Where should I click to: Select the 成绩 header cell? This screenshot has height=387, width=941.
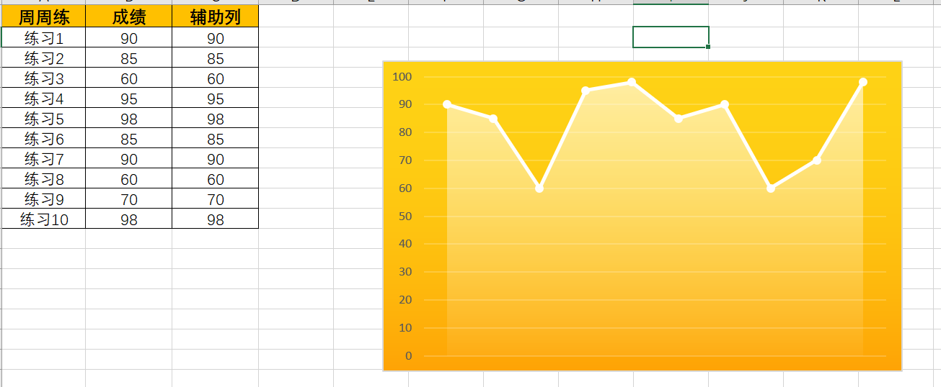click(129, 17)
